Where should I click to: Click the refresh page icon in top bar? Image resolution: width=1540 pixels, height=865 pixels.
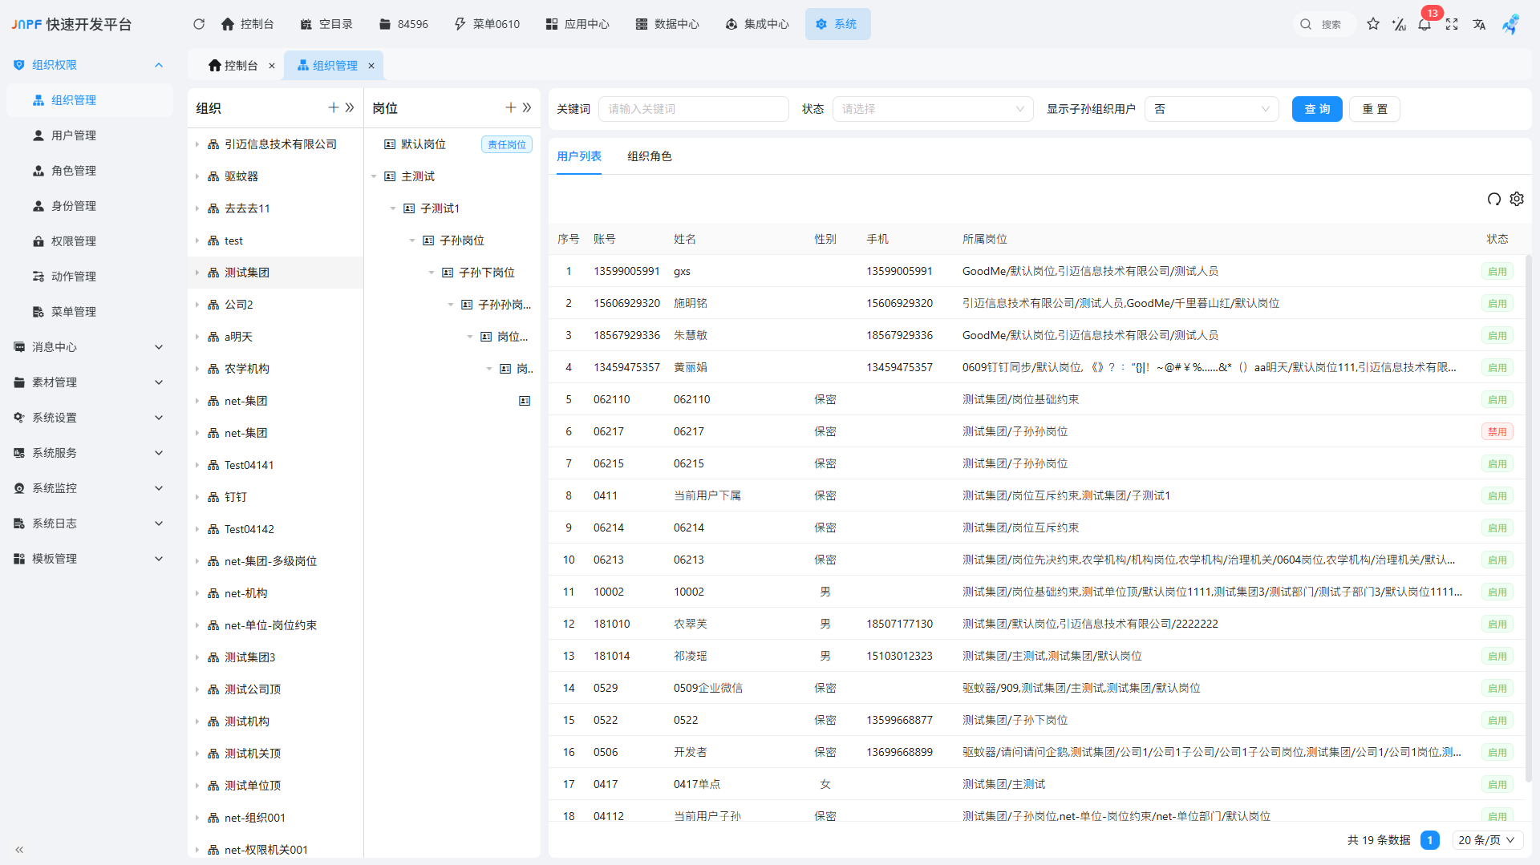tap(199, 24)
